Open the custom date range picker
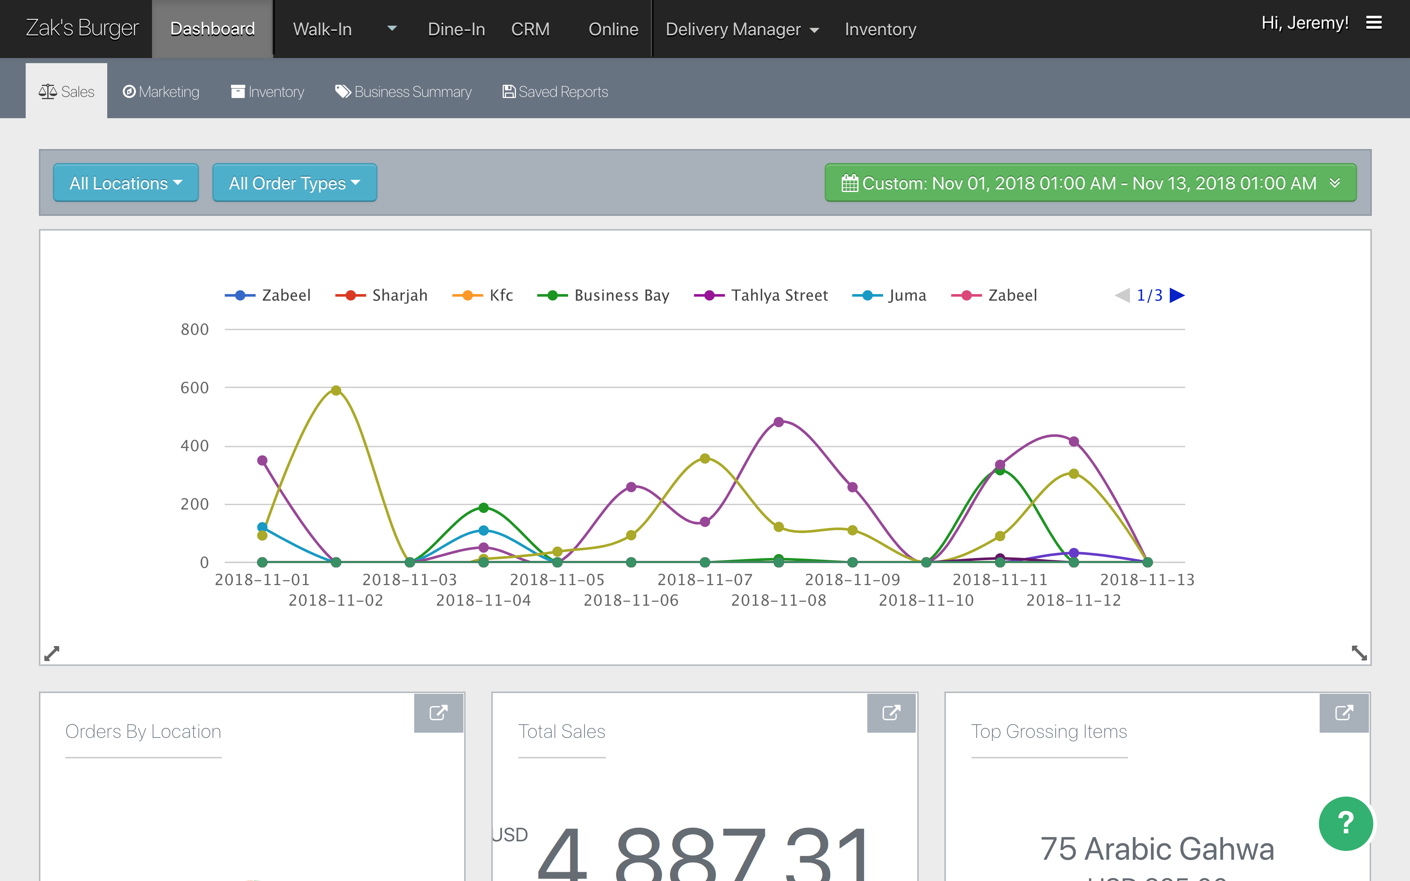Viewport: 1410px width, 881px height. [x=1090, y=183]
